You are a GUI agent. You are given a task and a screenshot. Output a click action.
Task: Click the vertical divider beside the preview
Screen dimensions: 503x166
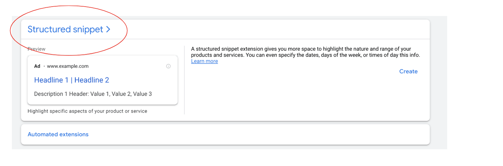[184, 80]
